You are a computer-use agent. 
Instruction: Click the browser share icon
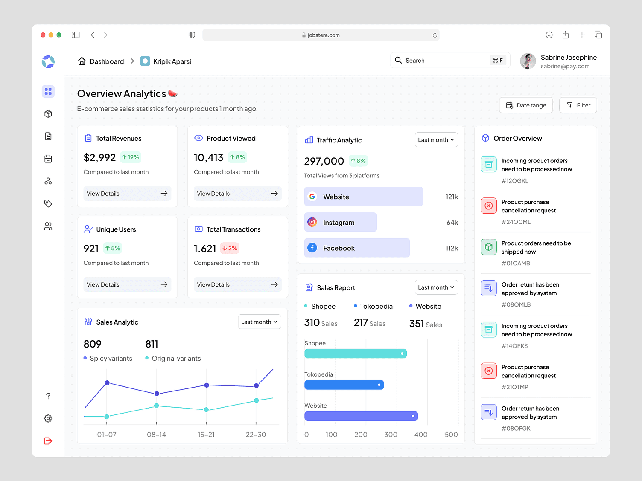[566, 35]
